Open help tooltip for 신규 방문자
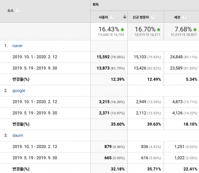 click(153, 17)
